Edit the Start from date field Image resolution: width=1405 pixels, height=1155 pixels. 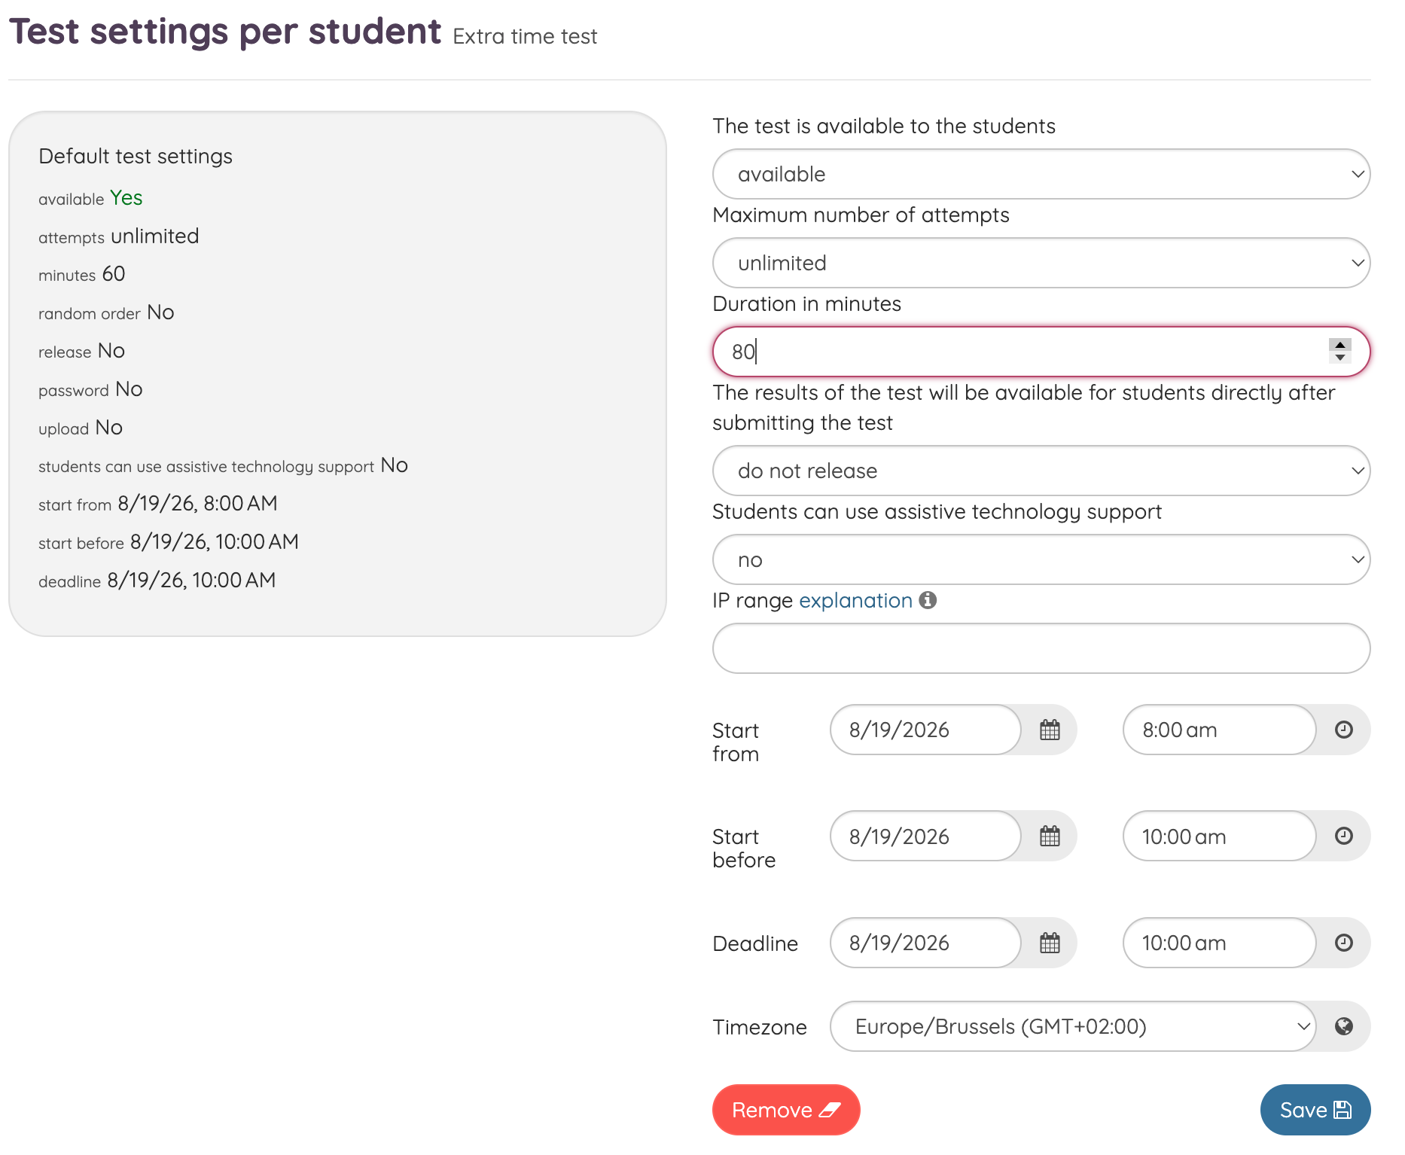pyautogui.click(x=925, y=730)
